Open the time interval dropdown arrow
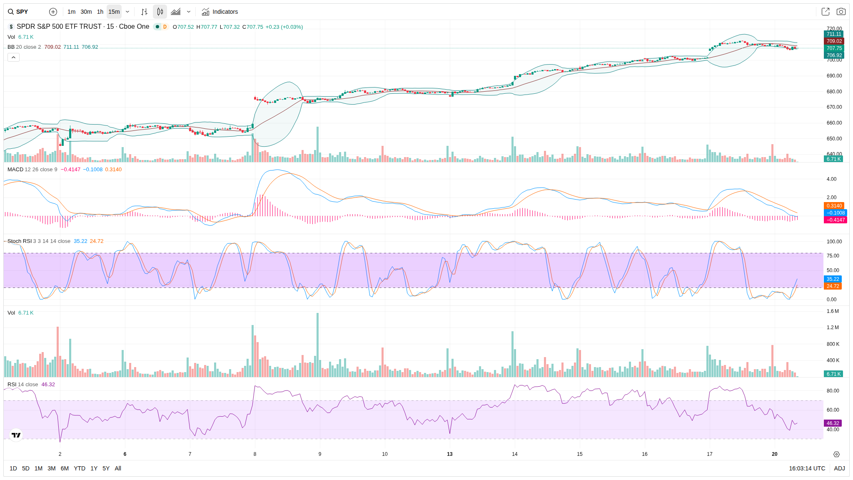The height and width of the screenshot is (480, 853). coord(127,12)
